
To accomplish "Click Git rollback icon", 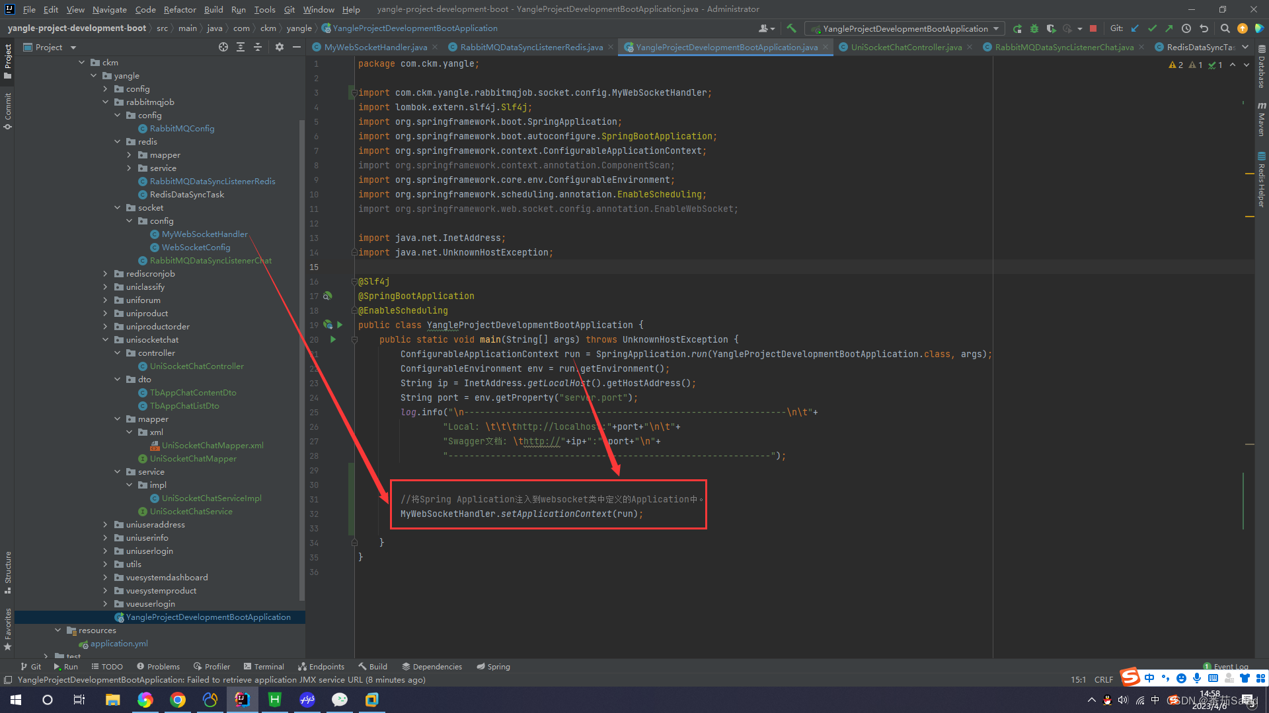I will click(1204, 28).
